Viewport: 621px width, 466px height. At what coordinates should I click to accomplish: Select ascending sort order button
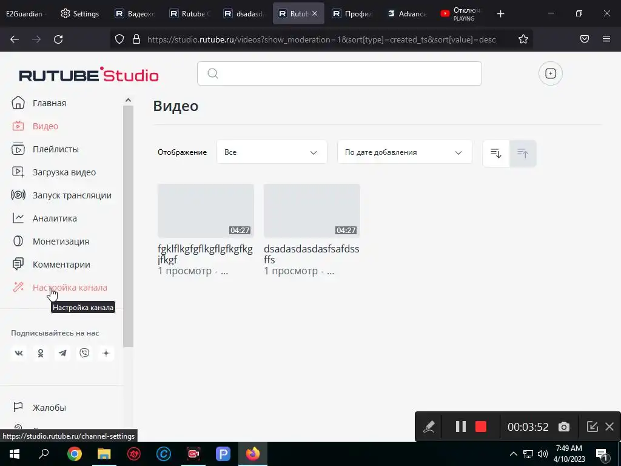click(x=523, y=153)
